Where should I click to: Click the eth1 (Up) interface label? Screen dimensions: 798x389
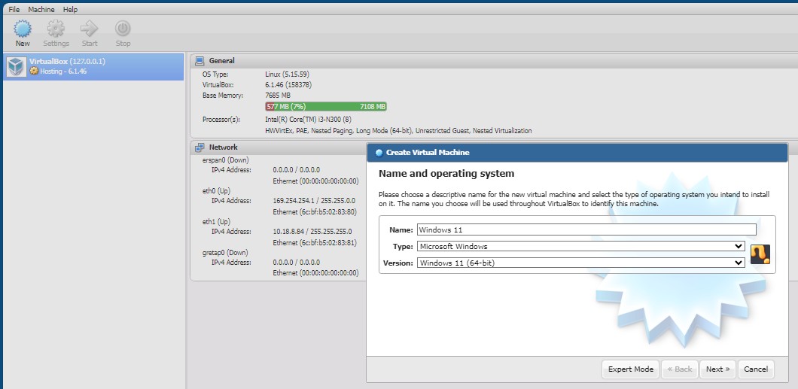(x=216, y=222)
